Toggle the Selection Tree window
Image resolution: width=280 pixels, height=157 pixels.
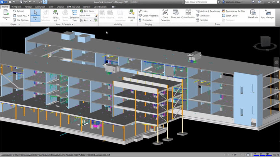click(x=74, y=16)
